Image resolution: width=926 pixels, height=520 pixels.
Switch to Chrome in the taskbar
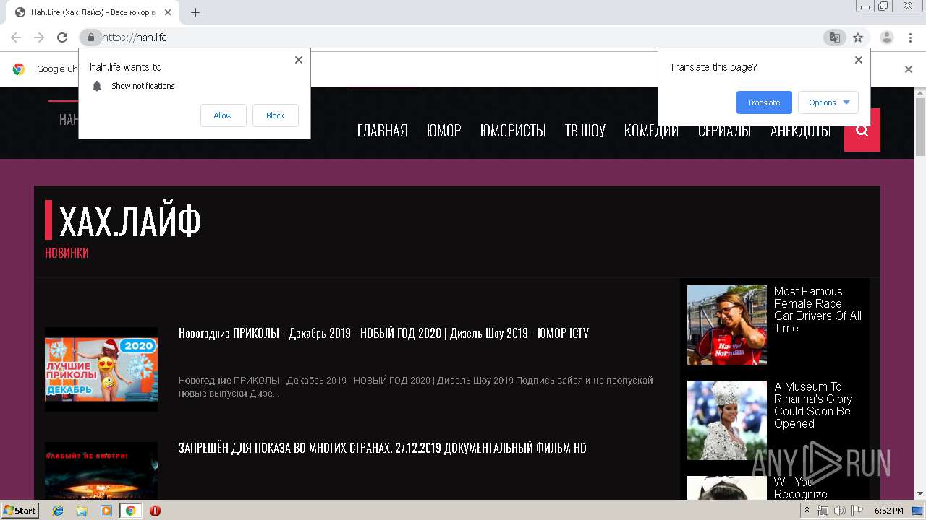click(130, 511)
